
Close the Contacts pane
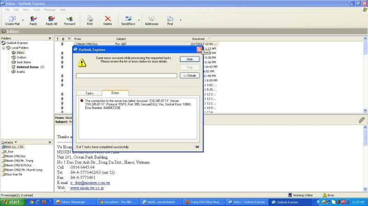click(x=50, y=142)
